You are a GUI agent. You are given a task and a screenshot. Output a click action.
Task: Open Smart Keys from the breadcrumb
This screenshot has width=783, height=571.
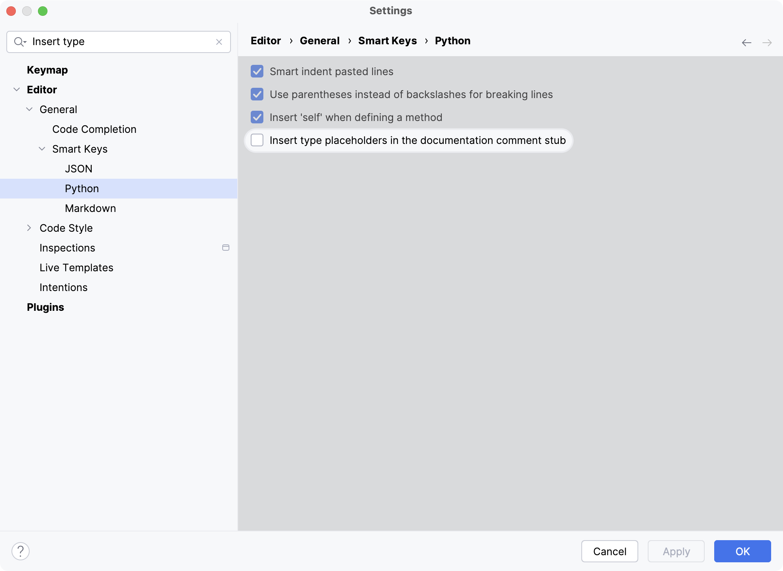(387, 41)
